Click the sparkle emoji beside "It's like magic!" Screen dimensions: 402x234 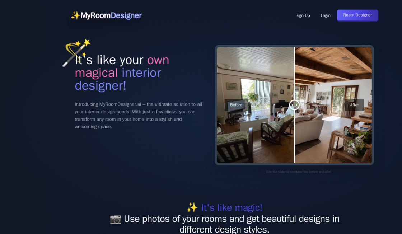pyautogui.click(x=192, y=207)
